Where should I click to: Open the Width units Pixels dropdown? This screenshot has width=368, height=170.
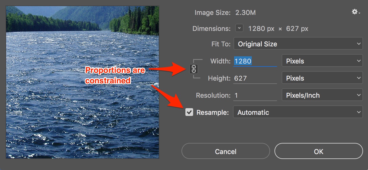(x=322, y=61)
